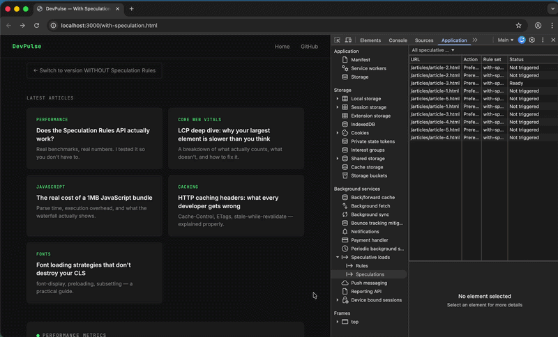Select Cache storage
Screen dimensions: 558x337
(x=367, y=167)
